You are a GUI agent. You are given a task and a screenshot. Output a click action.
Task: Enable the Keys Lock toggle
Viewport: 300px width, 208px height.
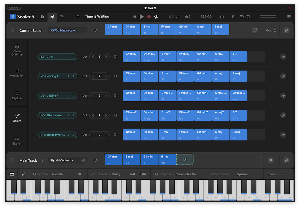pos(156,174)
